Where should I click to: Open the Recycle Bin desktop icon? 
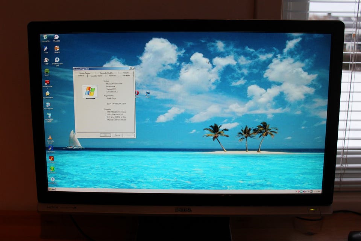(46, 38)
